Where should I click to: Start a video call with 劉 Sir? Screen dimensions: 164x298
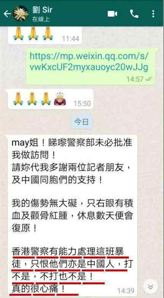click(x=112, y=14)
